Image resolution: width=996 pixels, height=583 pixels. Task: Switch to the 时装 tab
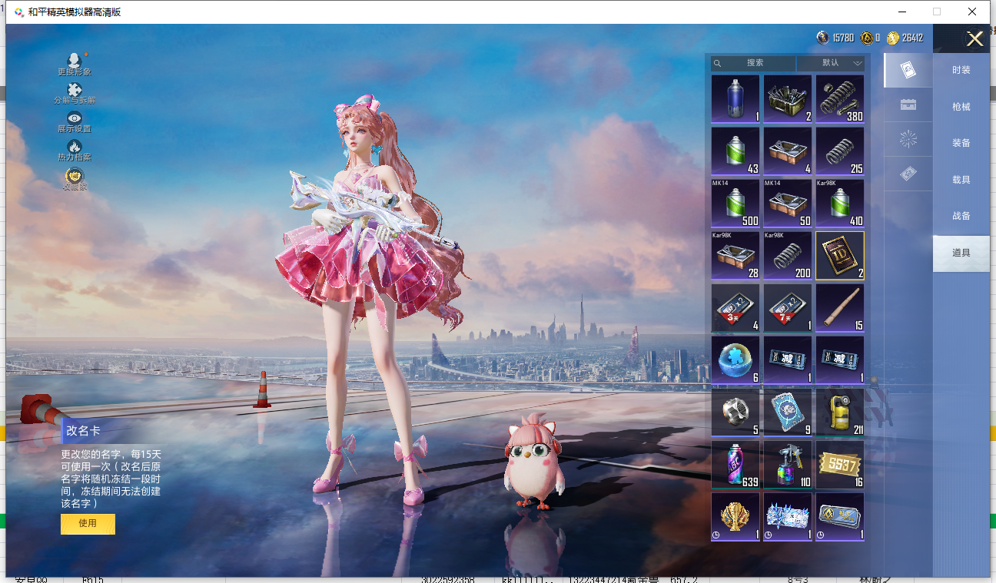961,70
